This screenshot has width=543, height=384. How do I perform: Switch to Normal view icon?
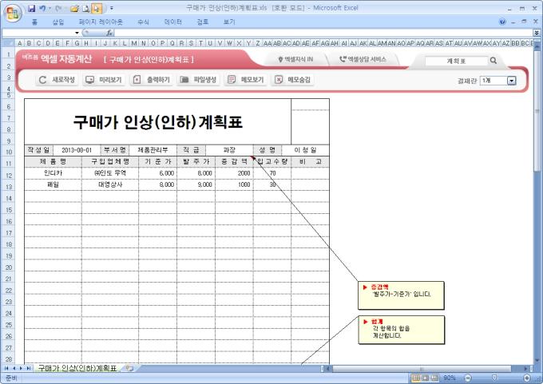(416, 378)
